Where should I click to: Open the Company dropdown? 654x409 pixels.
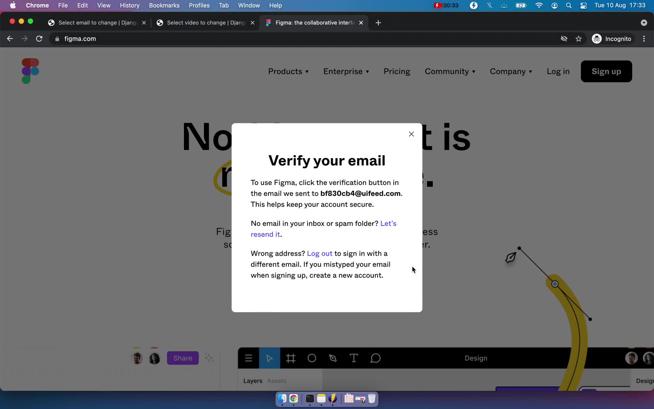[511, 71]
